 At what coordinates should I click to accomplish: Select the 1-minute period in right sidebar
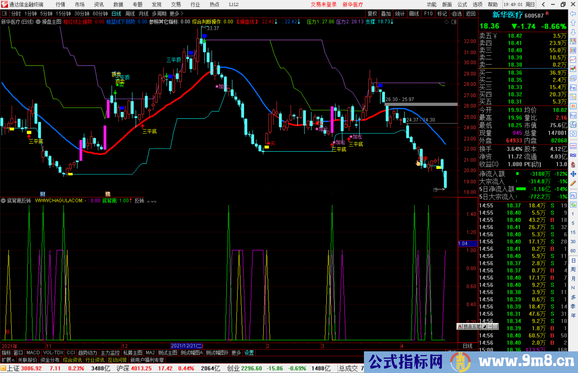573,214
